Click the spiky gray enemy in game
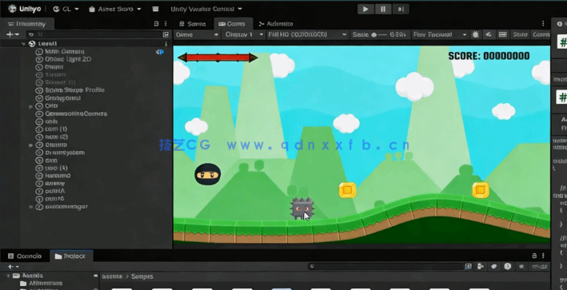 302,209
